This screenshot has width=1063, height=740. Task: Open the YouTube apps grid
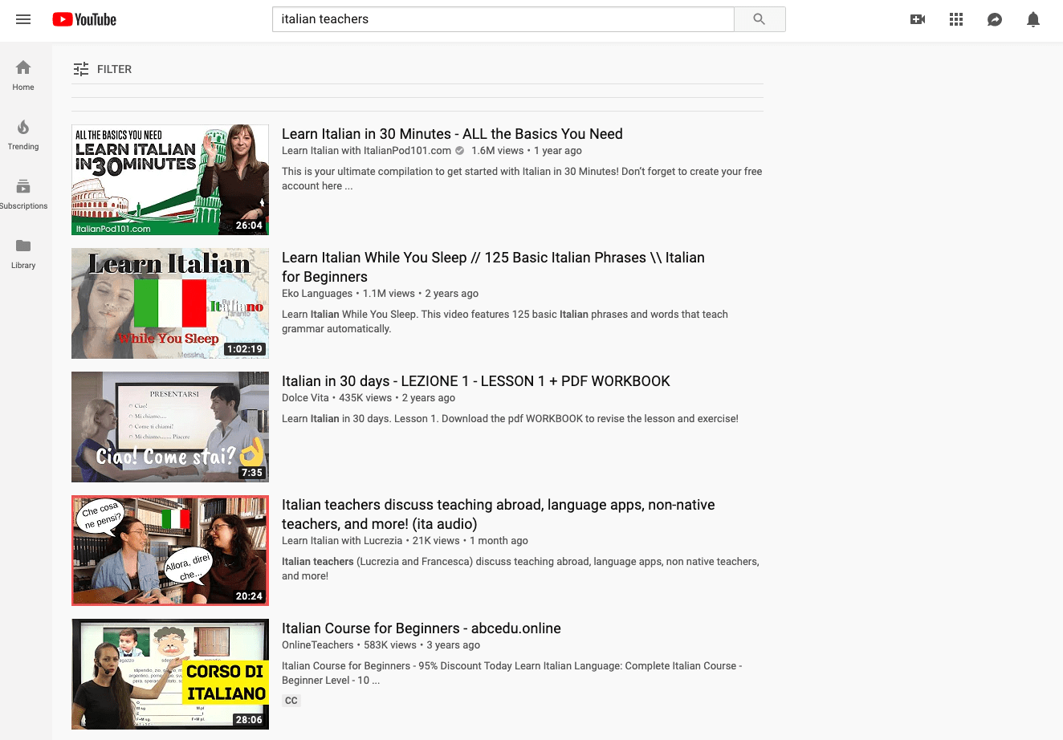956,19
